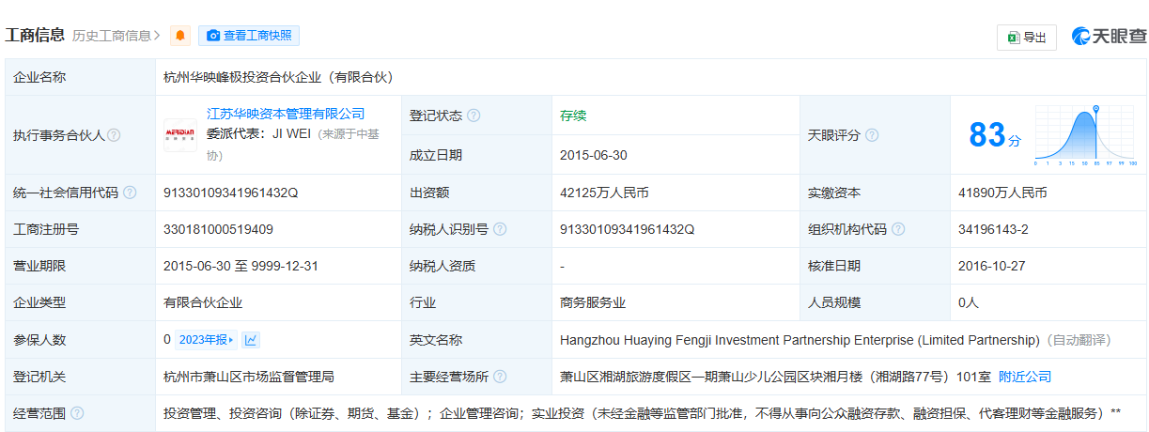This screenshot has width=1149, height=432.
Task: Click the 附近公司 link
Action: tap(1024, 377)
